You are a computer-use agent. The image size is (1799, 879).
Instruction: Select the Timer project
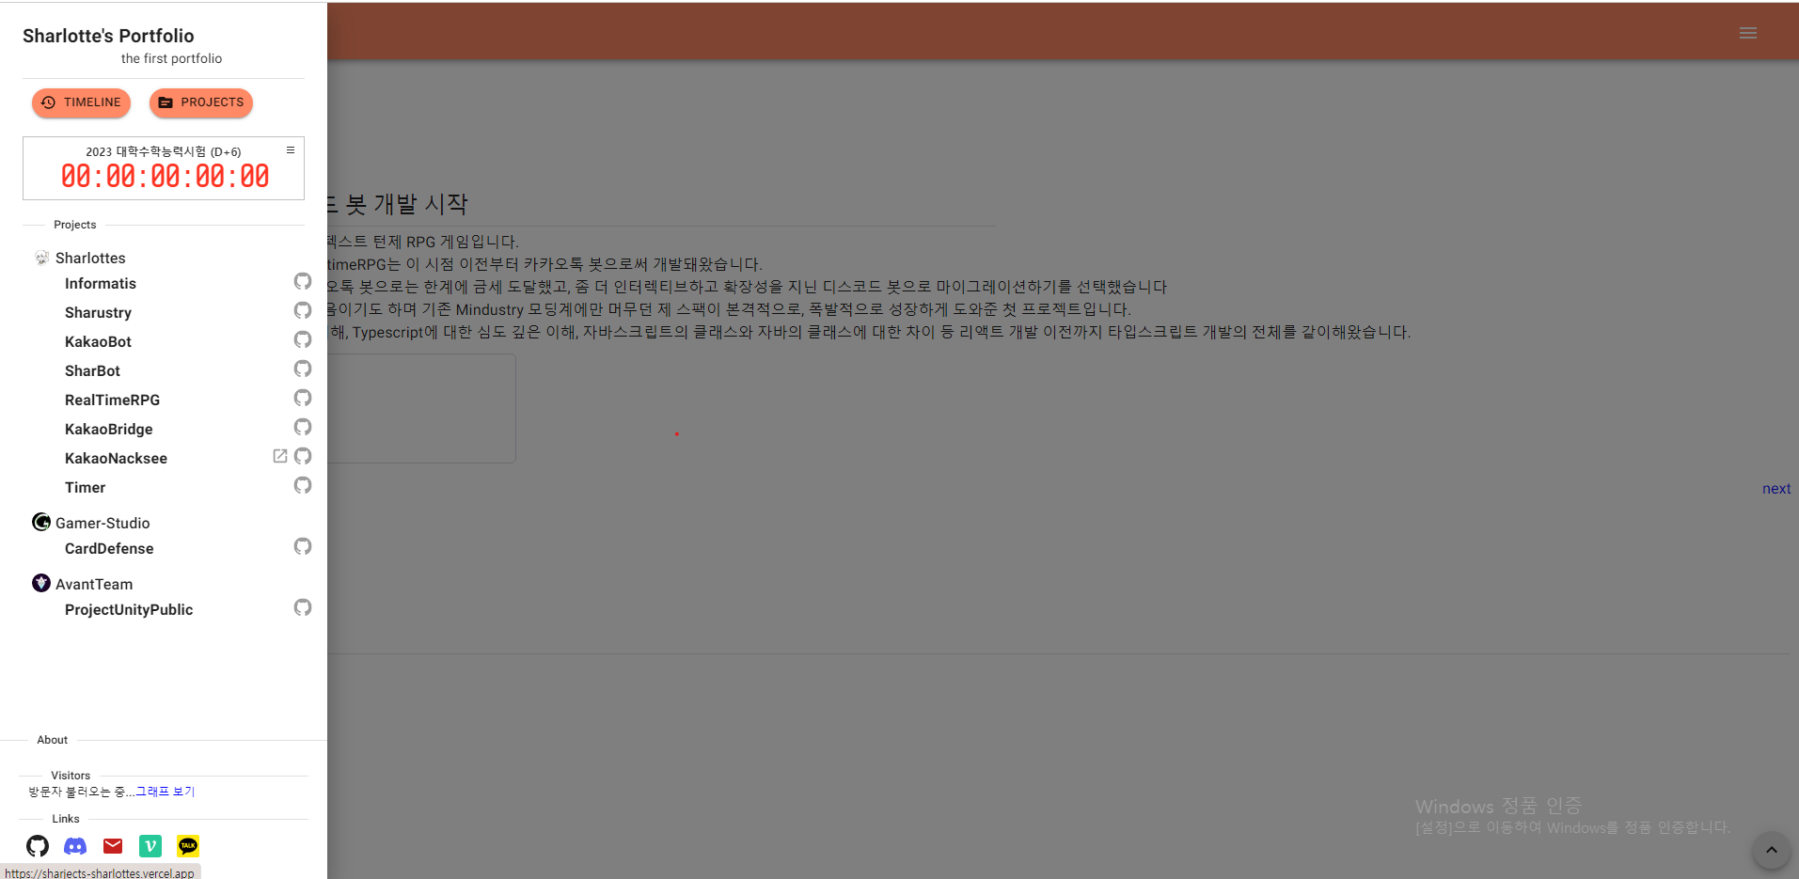[x=85, y=488]
